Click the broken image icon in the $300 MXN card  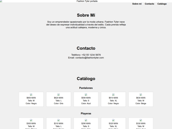point(31,120)
